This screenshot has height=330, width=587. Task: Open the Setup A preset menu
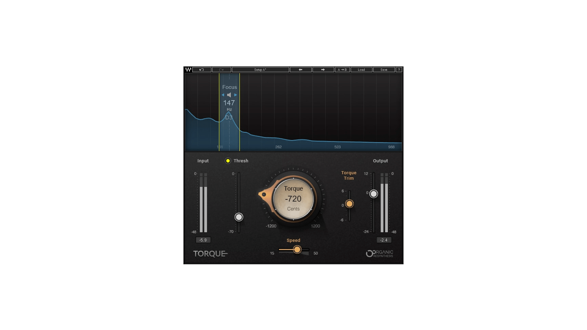click(260, 70)
